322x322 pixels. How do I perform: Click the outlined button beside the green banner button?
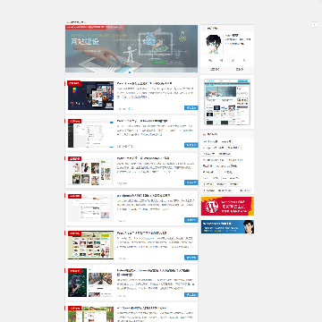coord(174,62)
